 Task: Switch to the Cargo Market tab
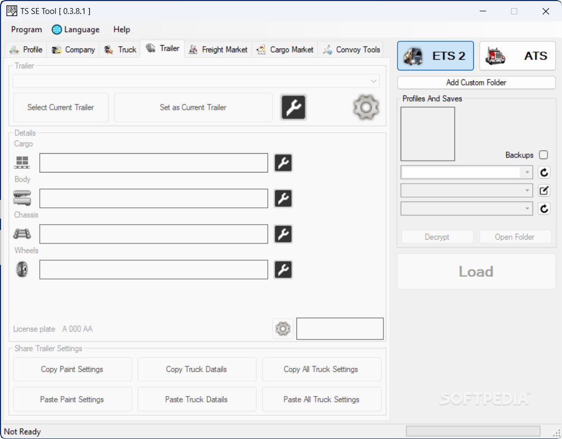click(x=284, y=49)
